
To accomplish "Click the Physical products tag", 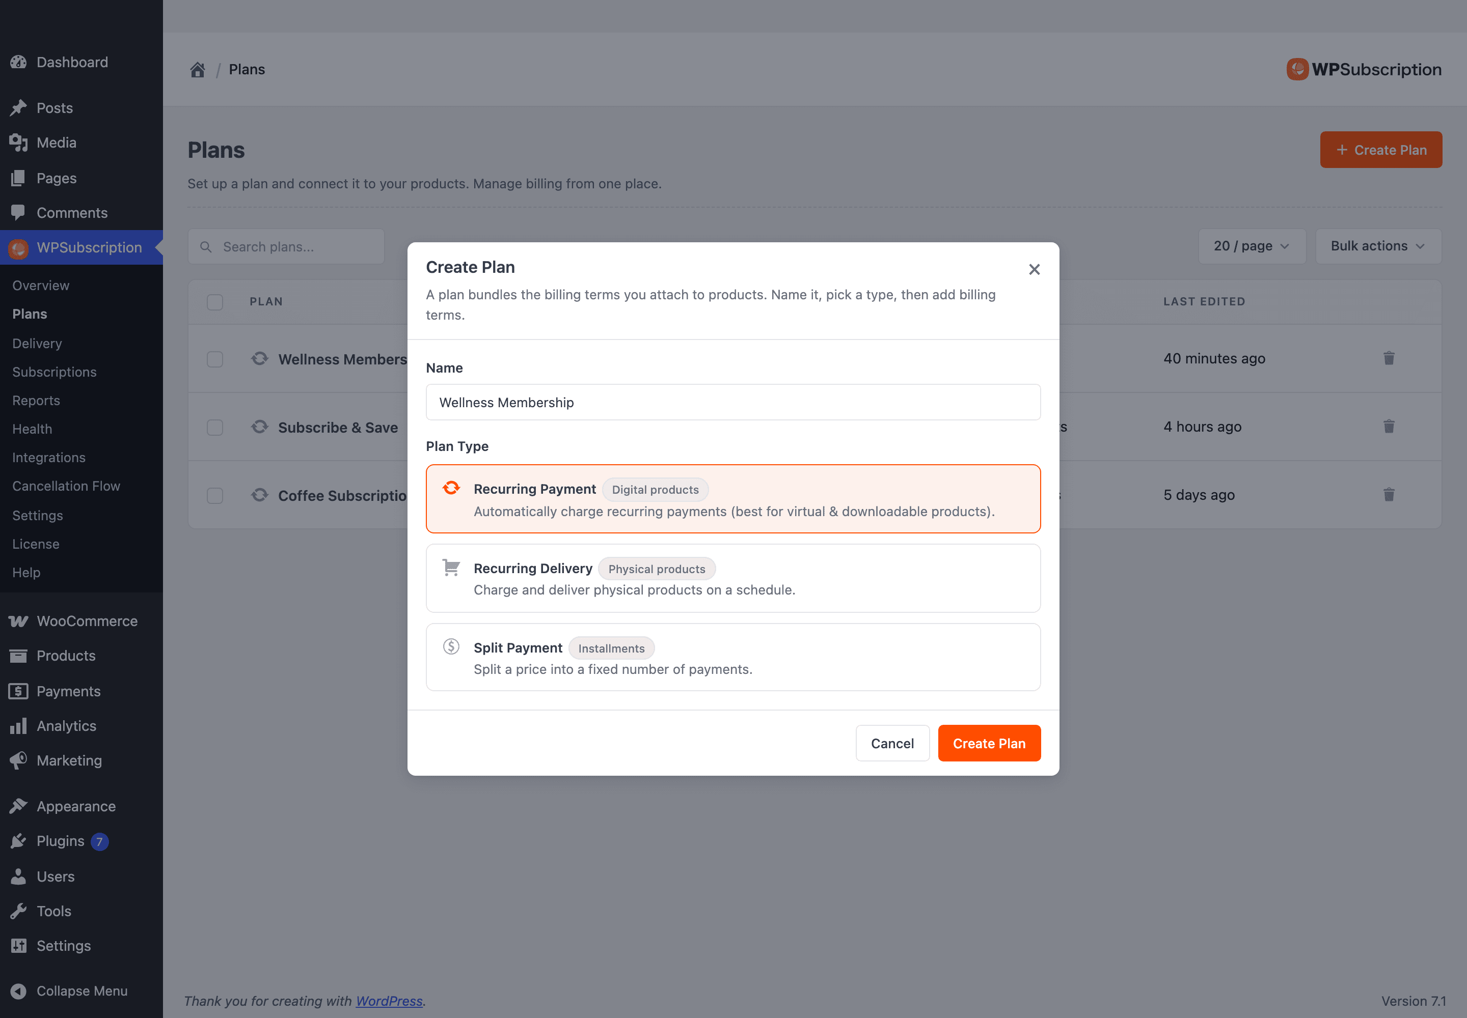I will (x=656, y=569).
